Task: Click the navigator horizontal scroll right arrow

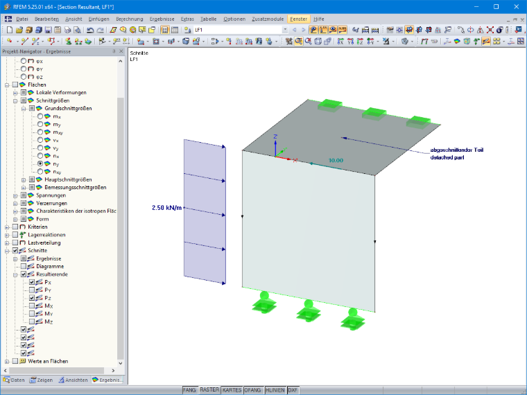Action: pyautogui.click(x=113, y=371)
